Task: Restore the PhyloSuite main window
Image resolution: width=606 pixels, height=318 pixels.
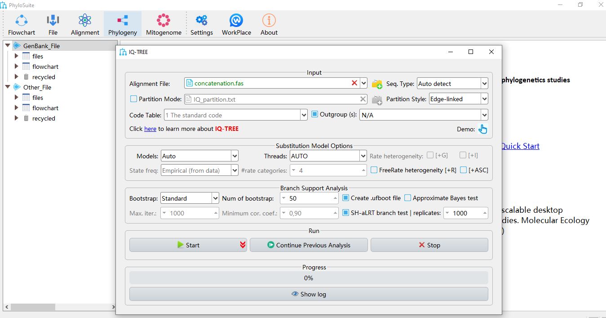Action: pyautogui.click(x=580, y=4)
